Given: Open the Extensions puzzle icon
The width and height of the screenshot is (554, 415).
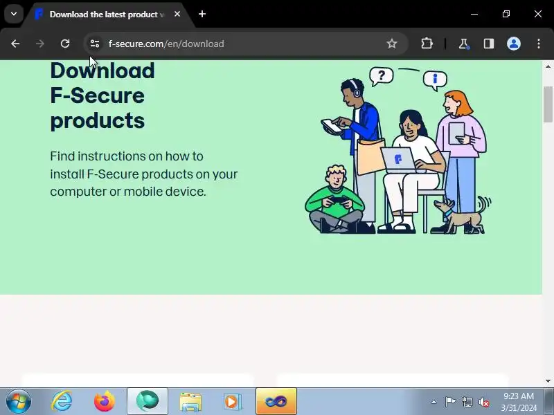Looking at the screenshot, I should 427,44.
